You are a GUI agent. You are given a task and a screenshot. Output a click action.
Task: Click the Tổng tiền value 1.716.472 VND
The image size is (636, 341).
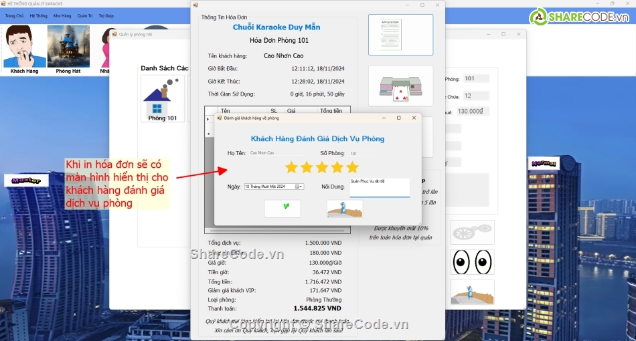click(323, 282)
